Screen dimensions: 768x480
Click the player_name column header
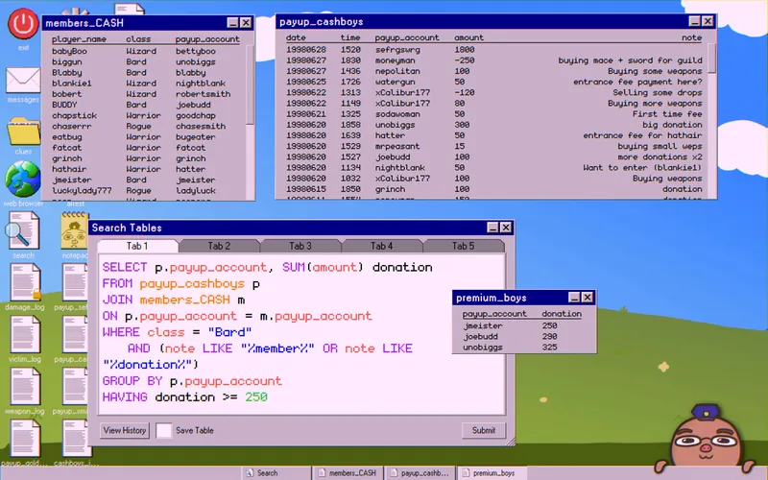click(x=79, y=39)
